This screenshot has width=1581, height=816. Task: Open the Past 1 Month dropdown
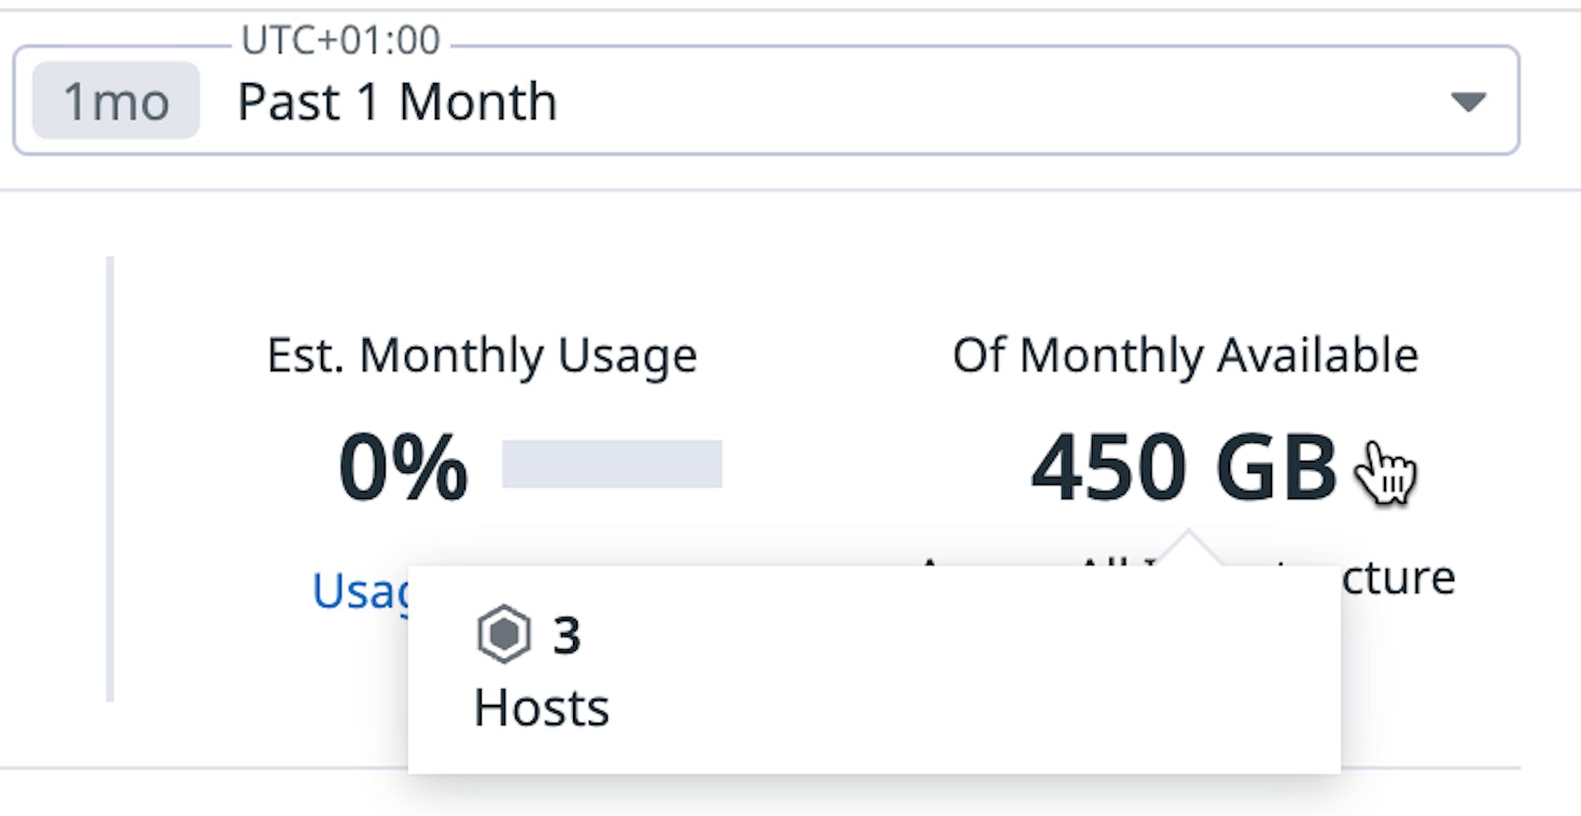[x=397, y=102]
